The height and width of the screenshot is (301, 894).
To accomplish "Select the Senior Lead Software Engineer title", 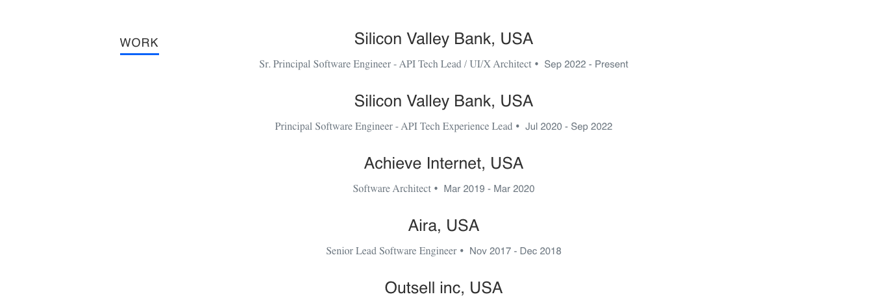I will (391, 251).
